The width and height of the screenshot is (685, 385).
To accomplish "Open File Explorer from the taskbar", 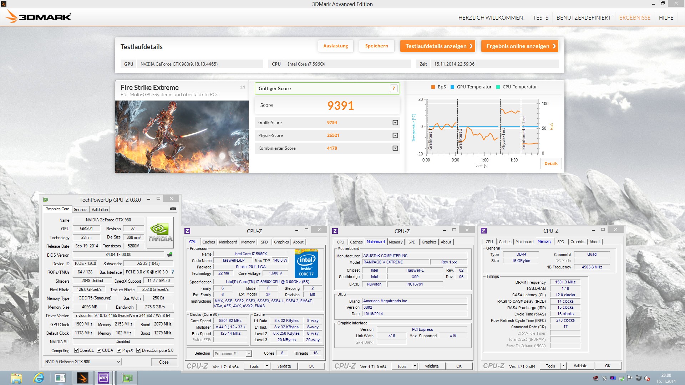I will 16,378.
